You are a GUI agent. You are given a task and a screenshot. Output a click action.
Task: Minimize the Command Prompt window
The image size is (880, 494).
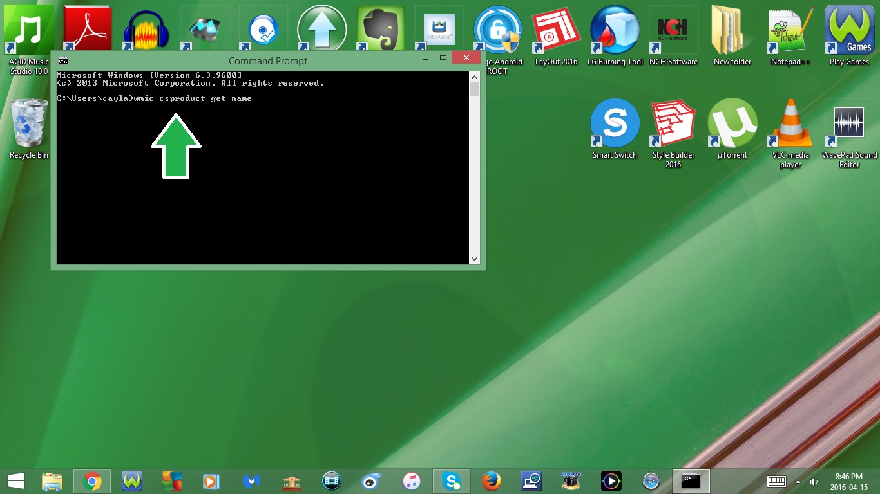point(426,58)
